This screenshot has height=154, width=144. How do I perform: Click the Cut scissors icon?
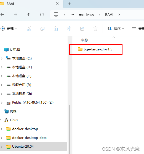click(29, 29)
